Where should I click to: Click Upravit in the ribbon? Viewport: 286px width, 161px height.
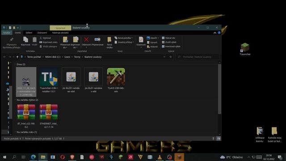[152, 42]
